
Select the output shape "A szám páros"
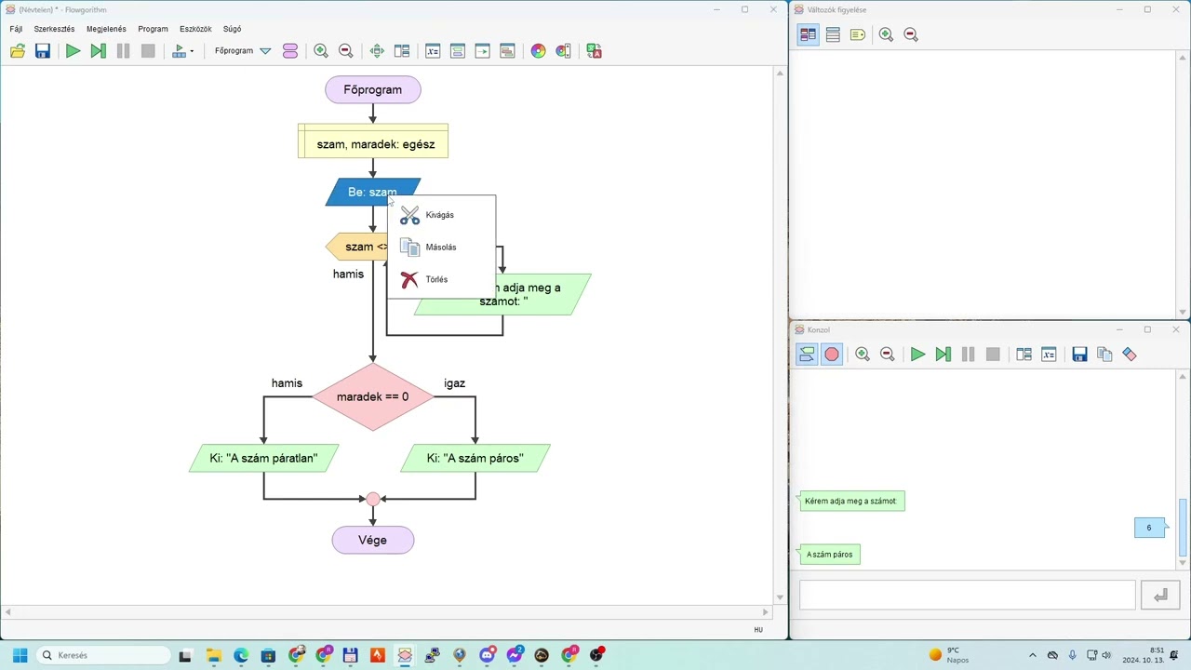tap(475, 458)
